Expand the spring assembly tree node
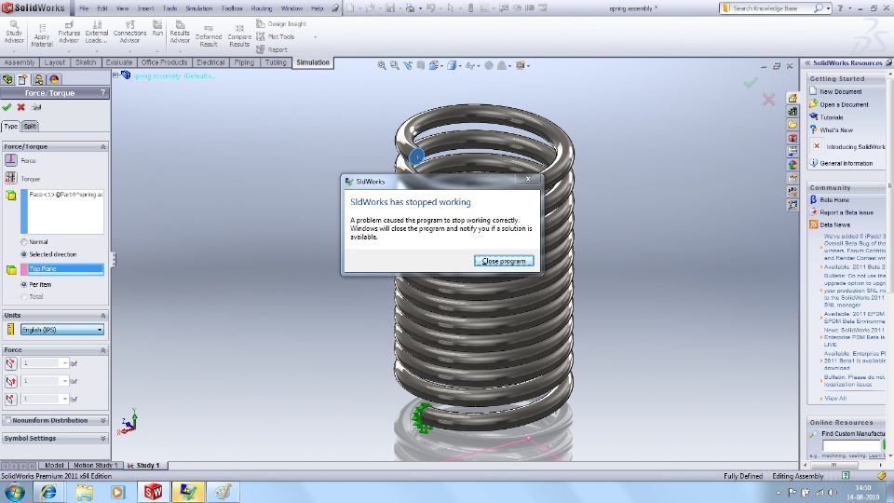 click(x=115, y=75)
